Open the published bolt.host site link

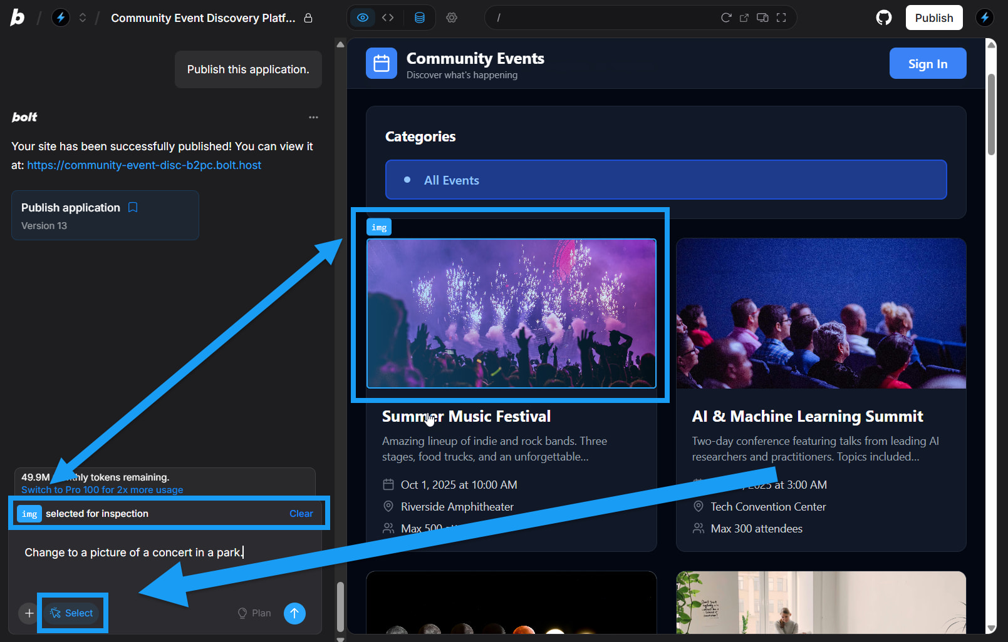click(144, 165)
